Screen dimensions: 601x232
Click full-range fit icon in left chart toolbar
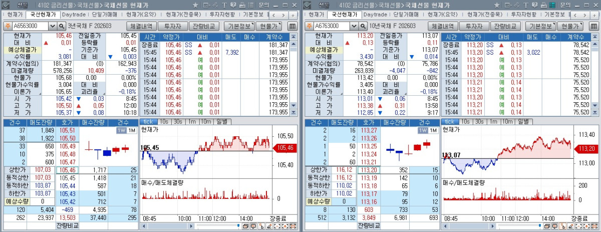tap(293, 226)
